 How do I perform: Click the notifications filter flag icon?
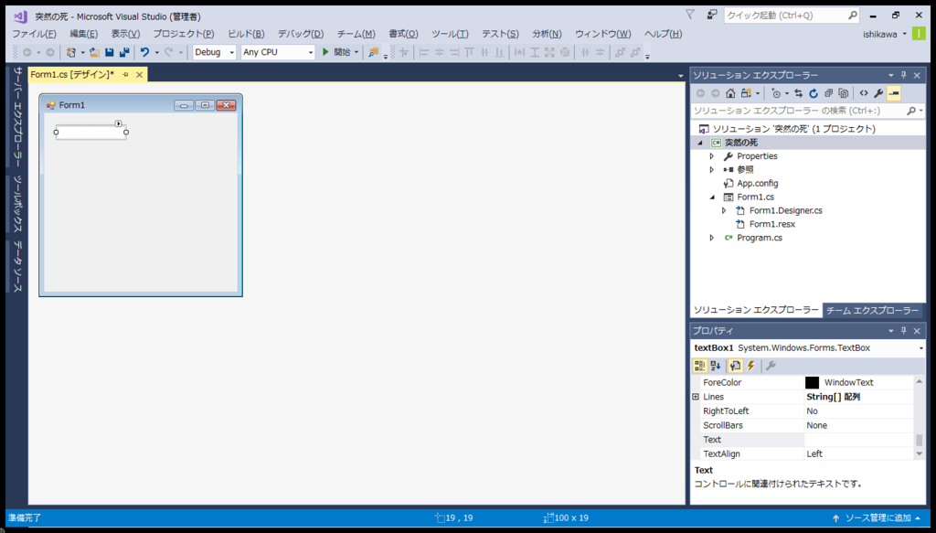[689, 15]
